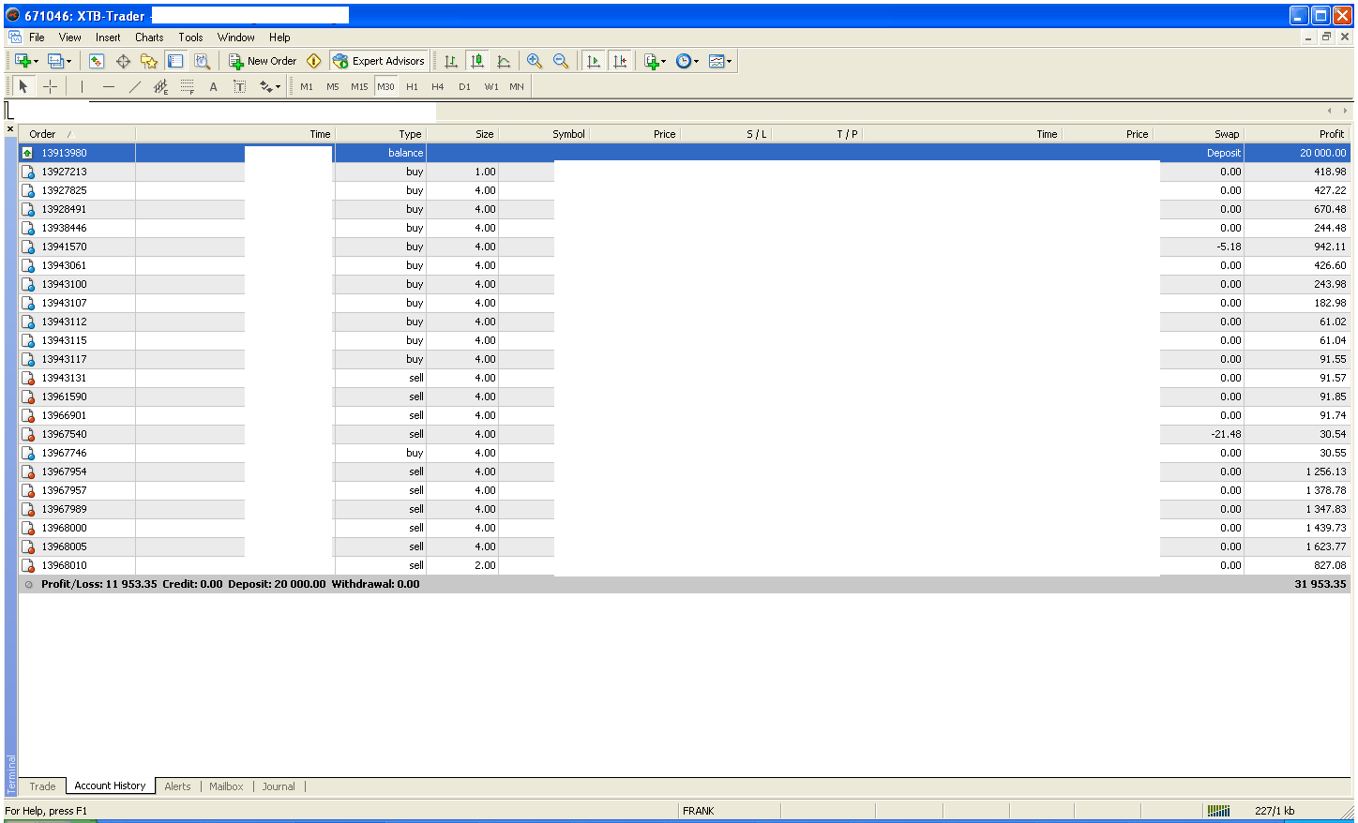
Task: Zoom out of the chart
Action: [561, 61]
